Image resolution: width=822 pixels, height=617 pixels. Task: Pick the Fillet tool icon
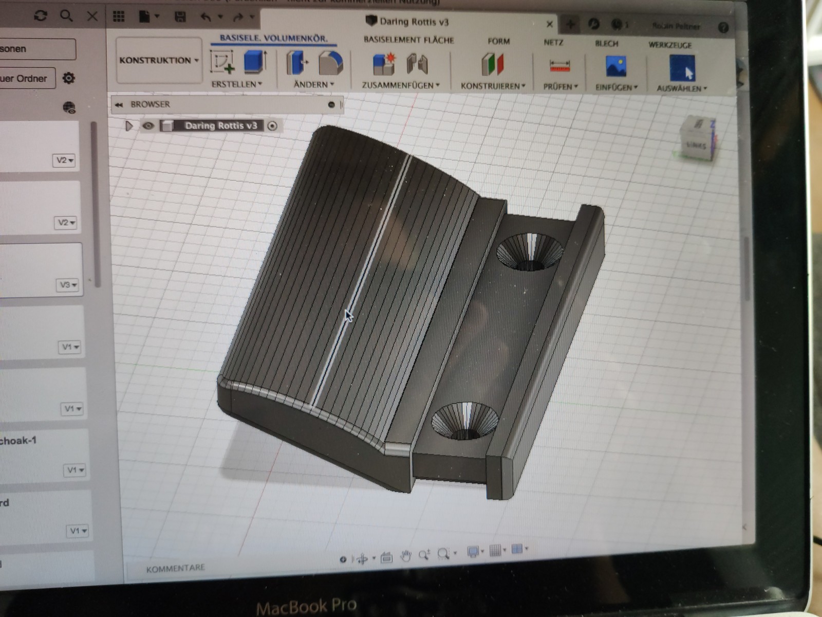tap(330, 63)
